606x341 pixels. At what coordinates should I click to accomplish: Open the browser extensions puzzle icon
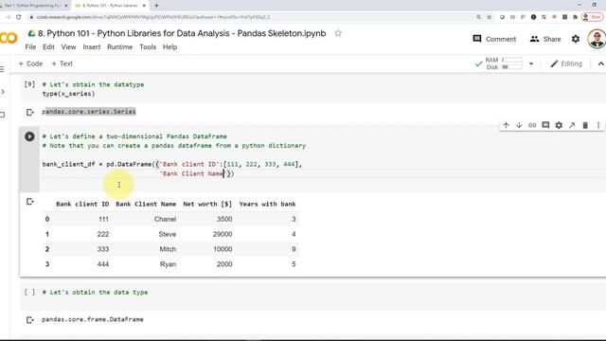[x=575, y=17]
